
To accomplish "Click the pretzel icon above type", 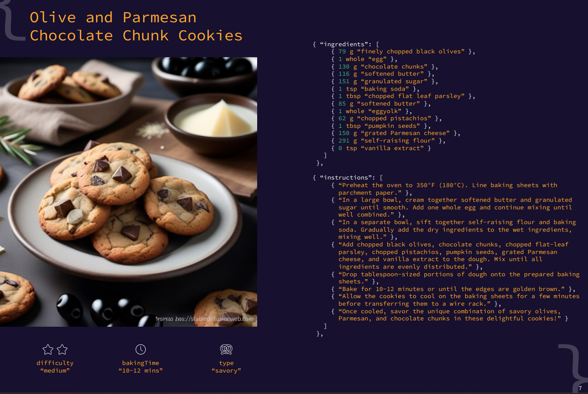I will pyautogui.click(x=226, y=349).
